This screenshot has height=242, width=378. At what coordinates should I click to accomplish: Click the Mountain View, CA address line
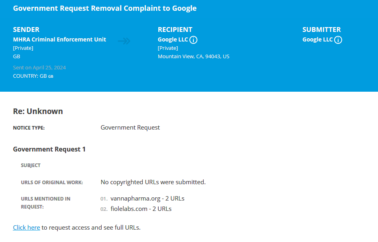click(193, 56)
